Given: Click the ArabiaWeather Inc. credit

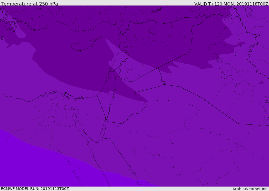Looking at the screenshot, I should pyautogui.click(x=250, y=189).
